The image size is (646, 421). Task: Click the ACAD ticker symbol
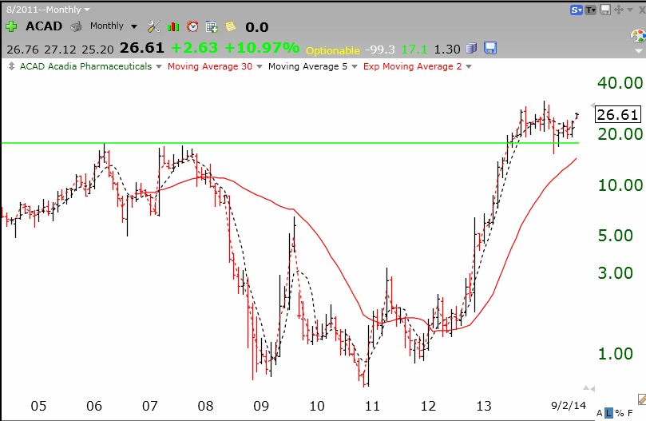44,26
